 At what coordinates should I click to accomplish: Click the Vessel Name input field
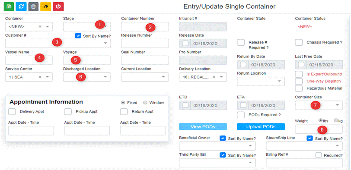tap(29, 60)
